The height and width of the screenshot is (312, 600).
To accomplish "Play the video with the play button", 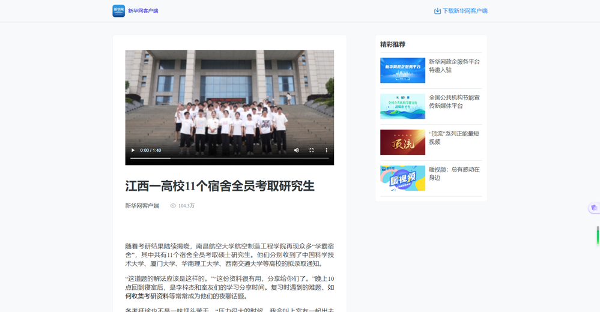I will (x=133, y=150).
